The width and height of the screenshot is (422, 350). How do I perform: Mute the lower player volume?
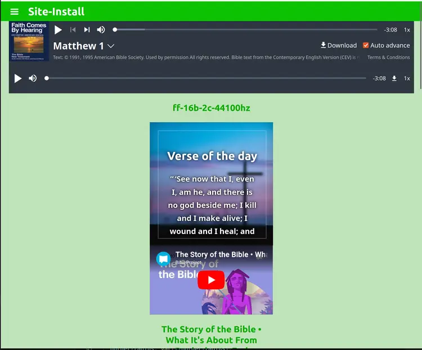click(x=33, y=78)
